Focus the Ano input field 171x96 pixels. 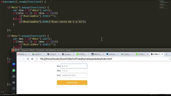click(74, 75)
